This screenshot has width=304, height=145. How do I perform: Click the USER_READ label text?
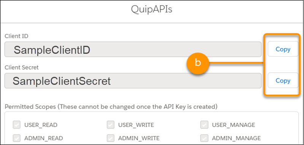(x=41, y=125)
